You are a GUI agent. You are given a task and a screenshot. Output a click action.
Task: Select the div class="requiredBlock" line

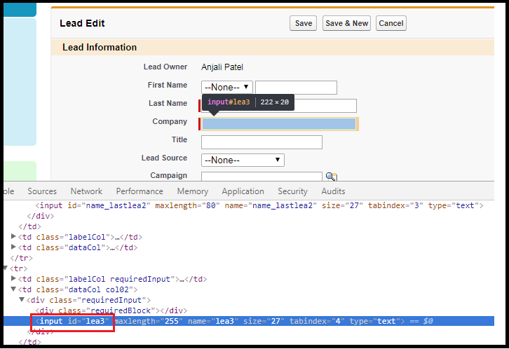pyautogui.click(x=111, y=310)
